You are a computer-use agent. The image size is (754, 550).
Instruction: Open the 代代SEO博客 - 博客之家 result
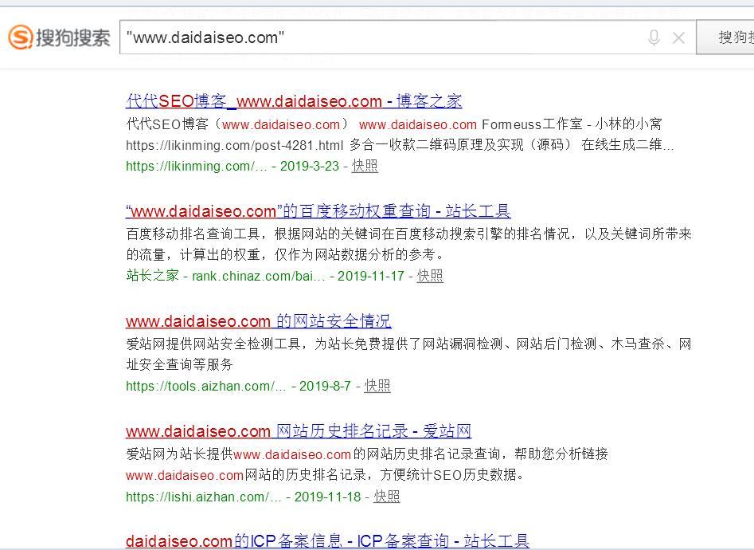click(294, 101)
